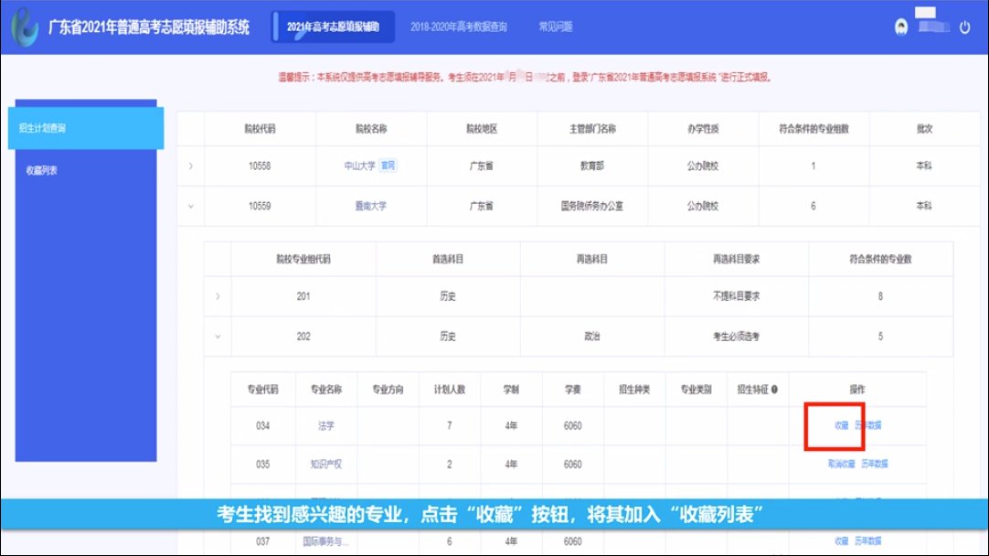Image resolution: width=989 pixels, height=556 pixels.
Task: Click the 知识产权 major name link
Action: tap(325, 465)
